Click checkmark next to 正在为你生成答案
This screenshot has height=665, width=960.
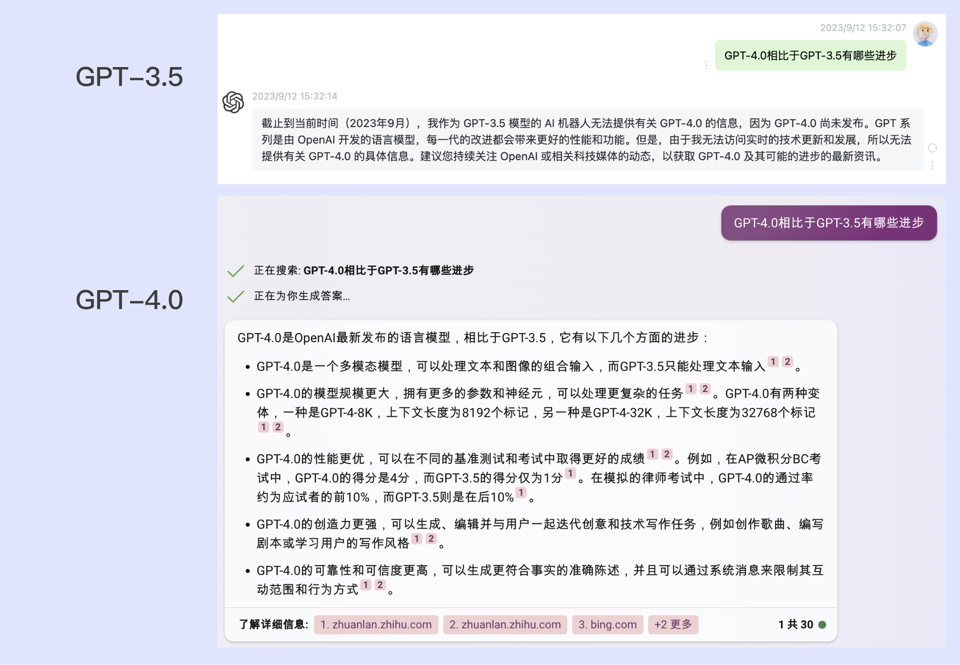[x=236, y=296]
